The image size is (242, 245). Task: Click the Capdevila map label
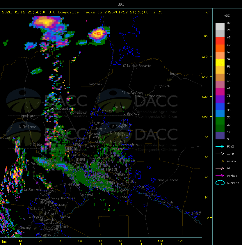(x=78, y=113)
